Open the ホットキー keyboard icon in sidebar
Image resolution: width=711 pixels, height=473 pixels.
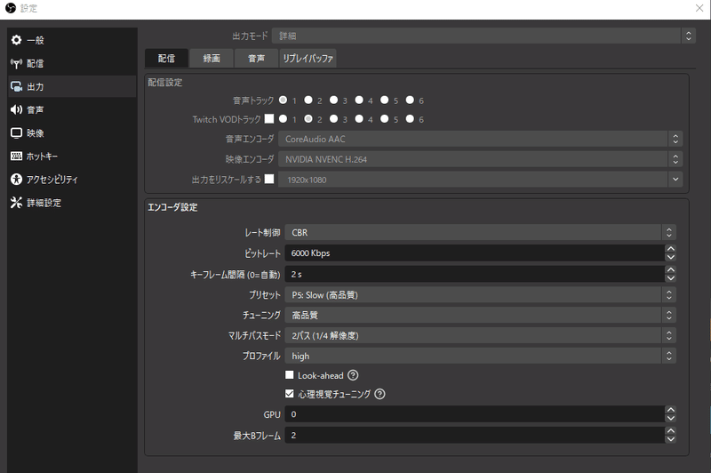click(16, 156)
